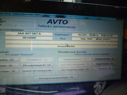The image size is (127, 95).
Task: Exit via Выход из контроллера - 06
Action: [56, 78]
